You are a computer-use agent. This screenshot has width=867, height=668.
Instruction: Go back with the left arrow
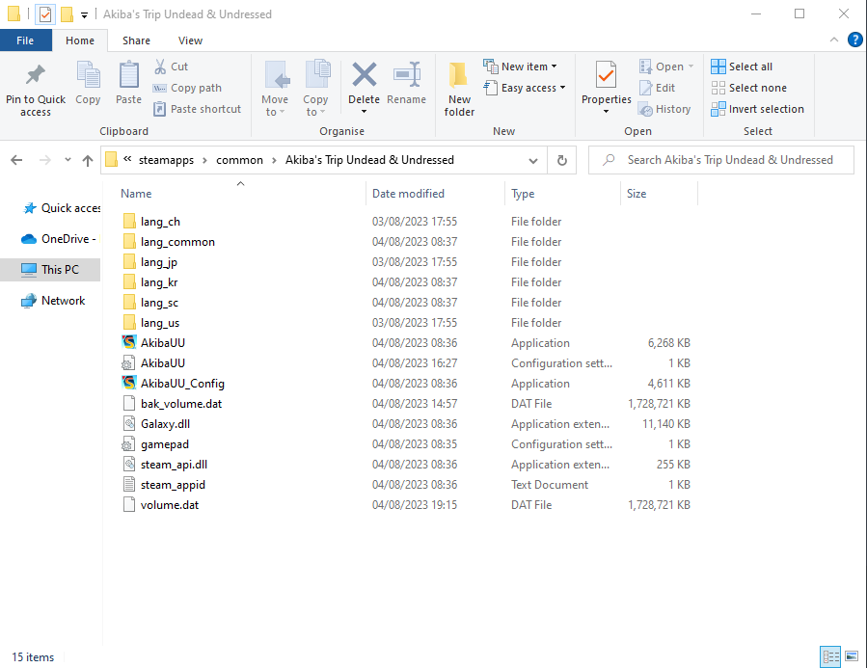click(16, 160)
